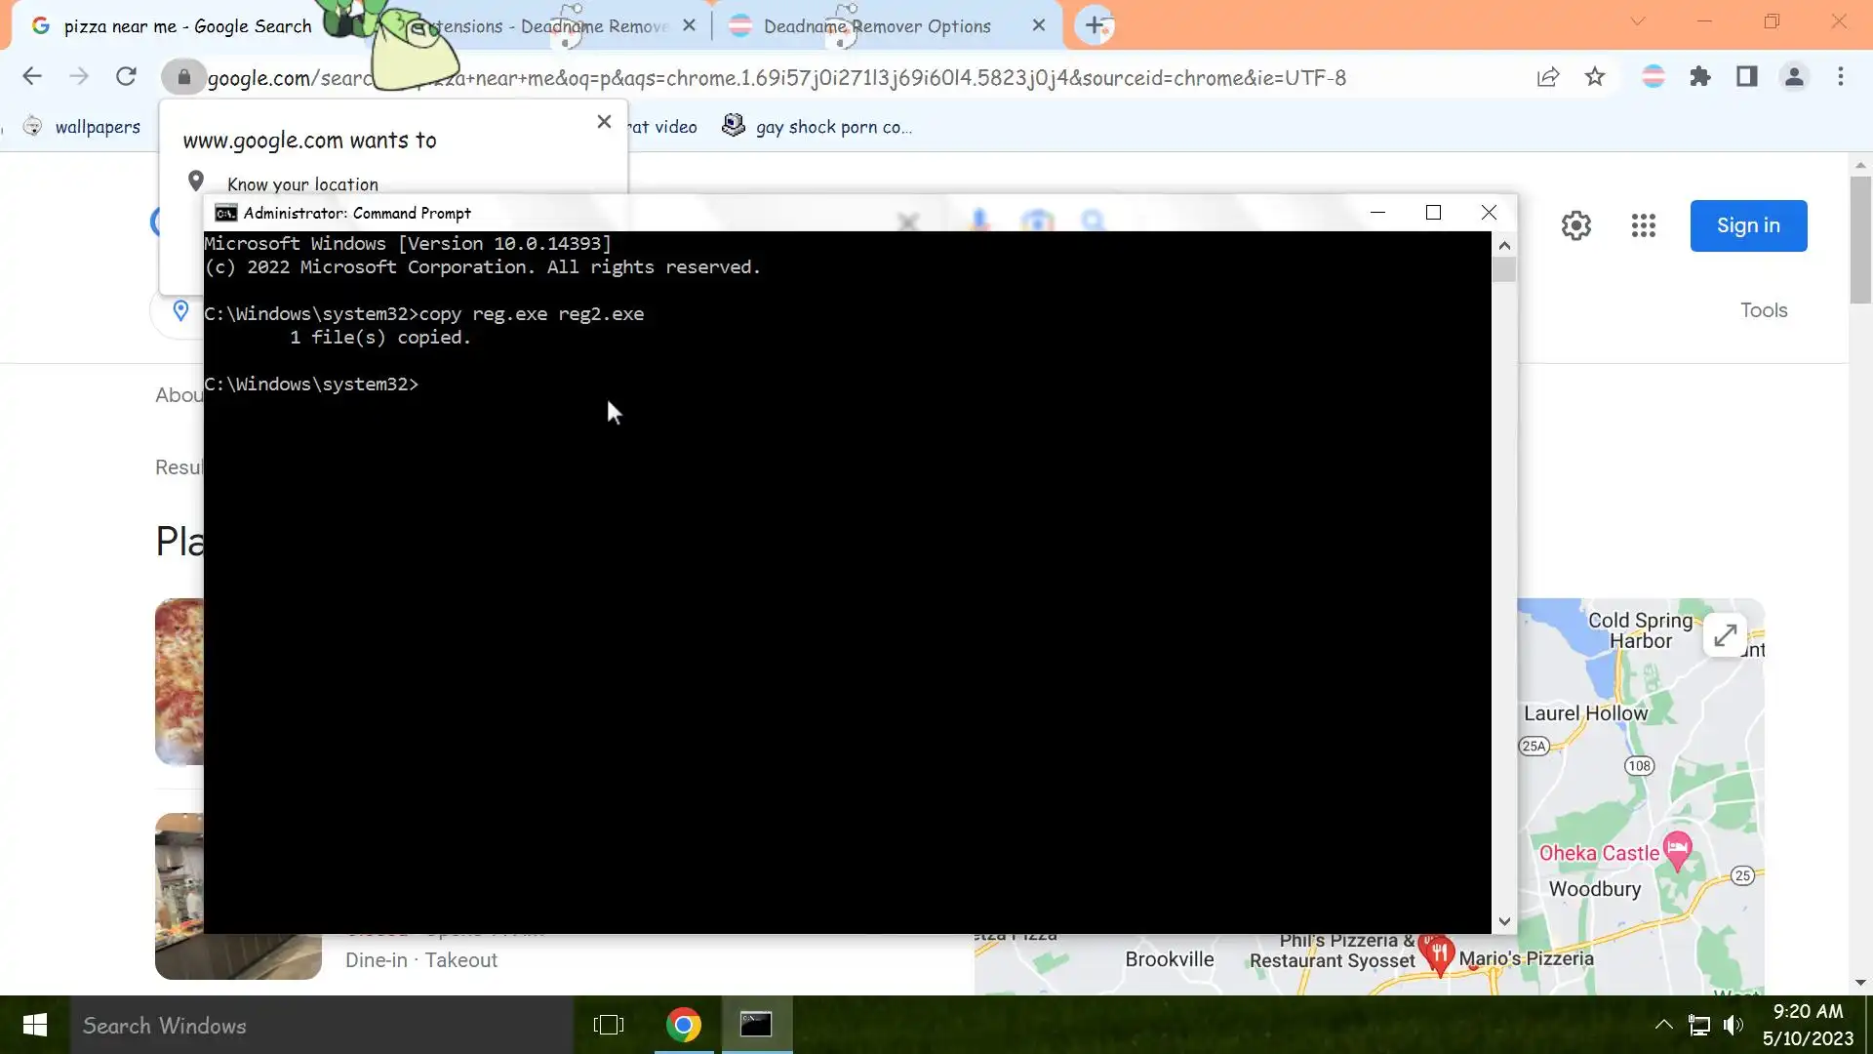This screenshot has width=1873, height=1054.
Task: Open Task View on taskbar
Action: tap(608, 1025)
